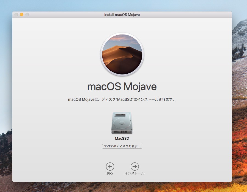This screenshot has height=192, width=247.
Task: Click the macOS Mojave heading text
Action: 122,87
